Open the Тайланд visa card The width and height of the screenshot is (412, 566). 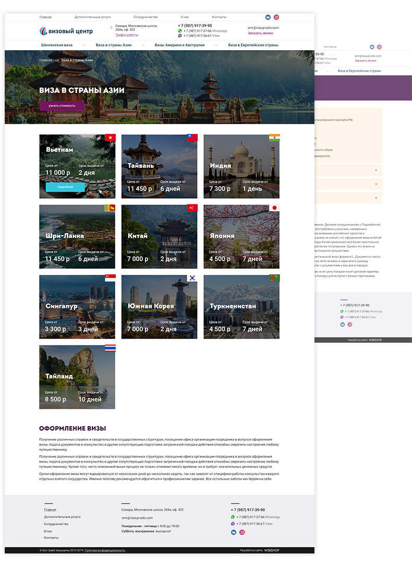coord(77,377)
